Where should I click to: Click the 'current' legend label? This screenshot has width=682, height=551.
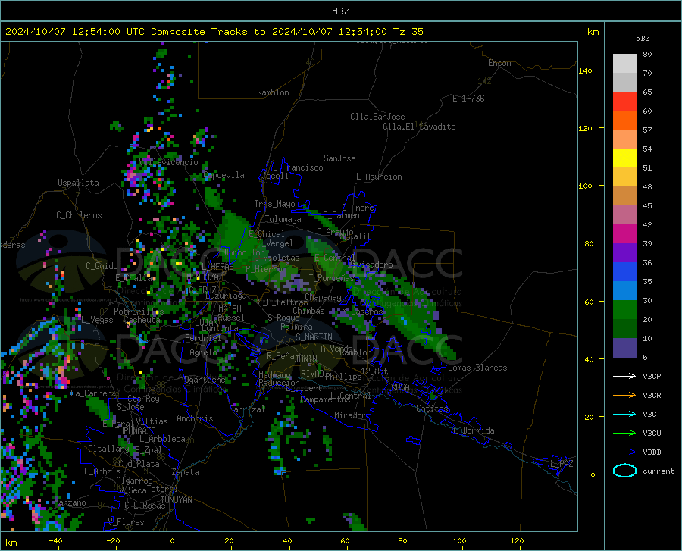click(659, 471)
